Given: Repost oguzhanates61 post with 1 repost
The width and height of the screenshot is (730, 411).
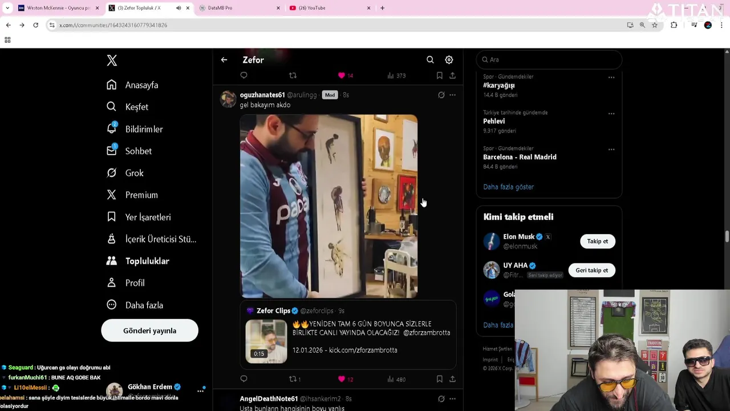Looking at the screenshot, I should click(x=295, y=379).
